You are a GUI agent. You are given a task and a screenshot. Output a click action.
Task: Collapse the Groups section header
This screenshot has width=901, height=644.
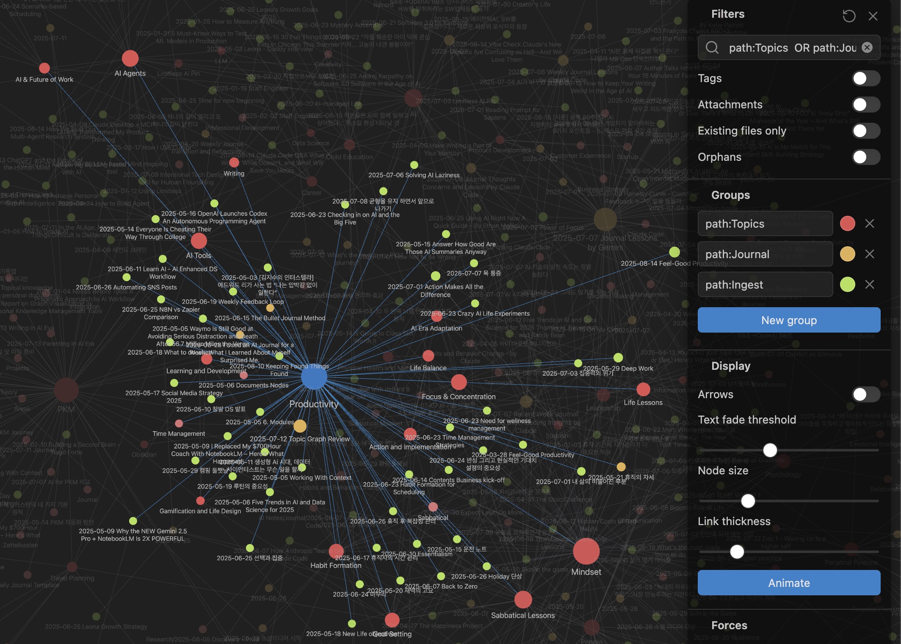(730, 195)
